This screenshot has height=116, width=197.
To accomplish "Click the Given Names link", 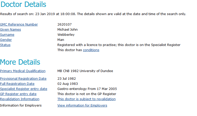I will click(10, 30).
